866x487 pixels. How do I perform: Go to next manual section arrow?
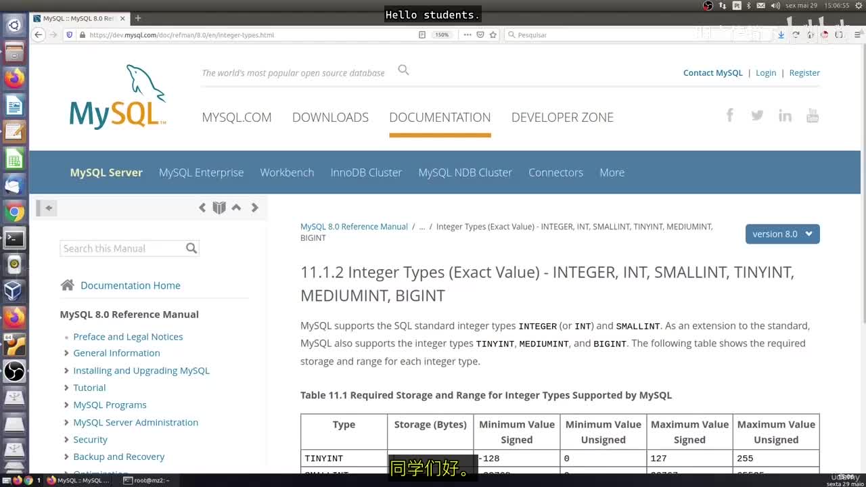pos(254,208)
